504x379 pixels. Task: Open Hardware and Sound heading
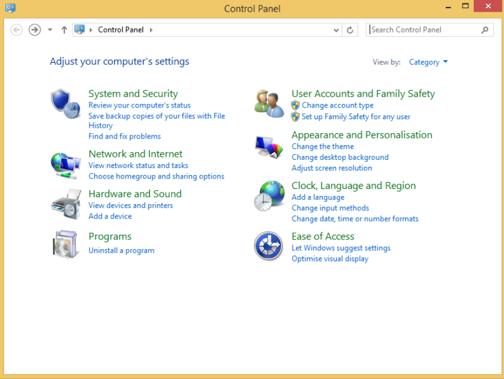(135, 194)
